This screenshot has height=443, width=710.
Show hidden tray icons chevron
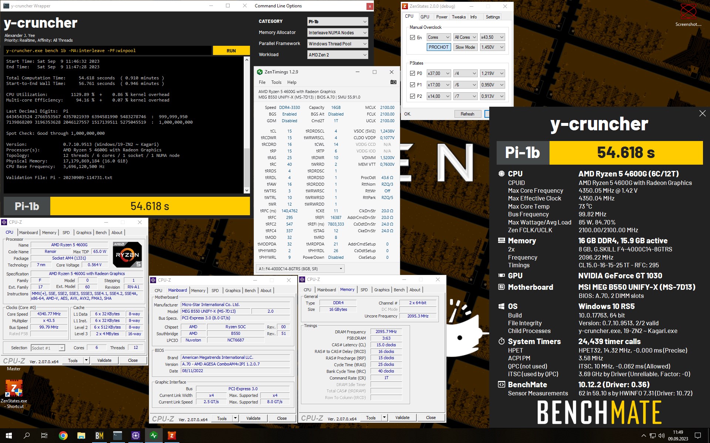click(x=643, y=436)
